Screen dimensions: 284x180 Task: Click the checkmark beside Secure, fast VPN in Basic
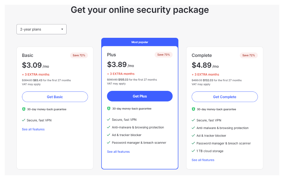click(x=24, y=120)
